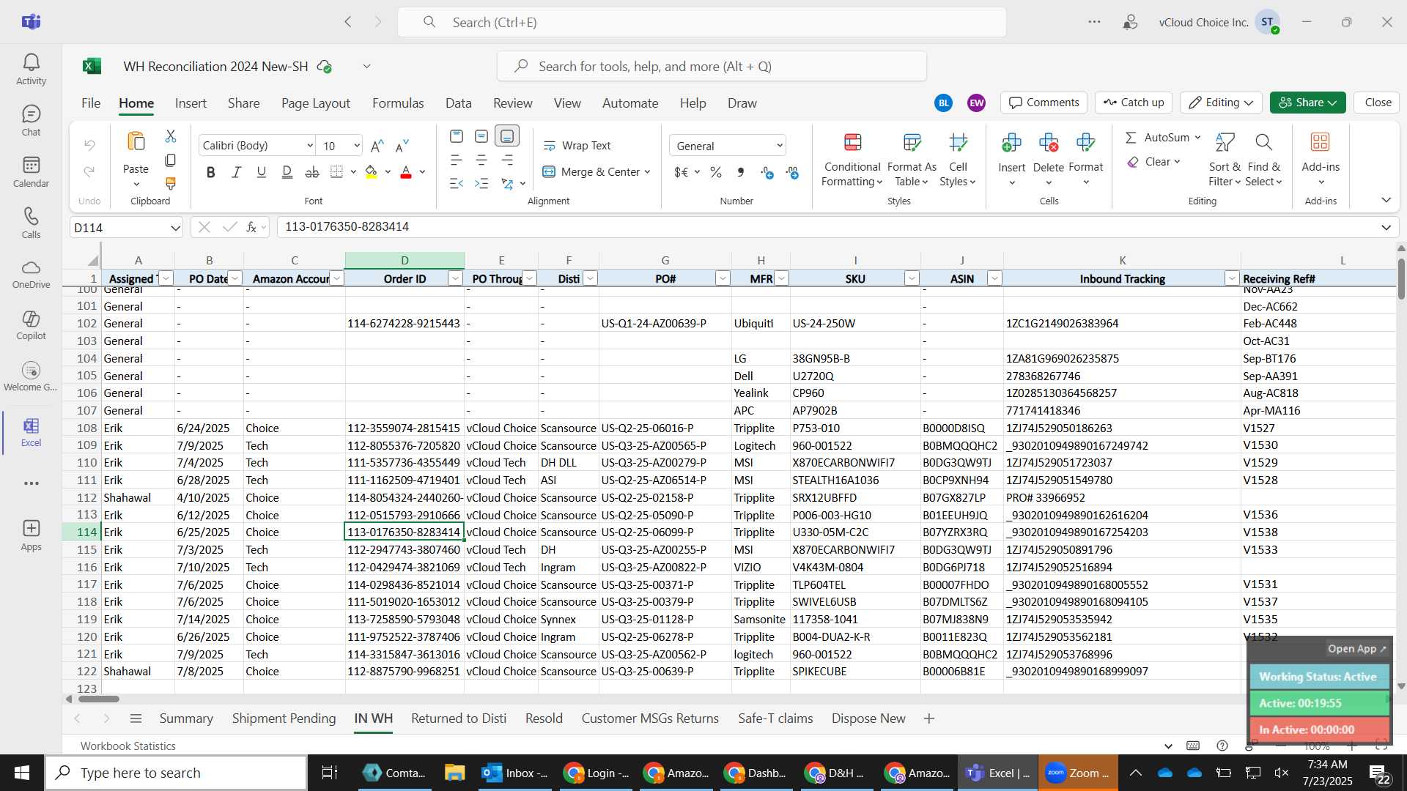Click the Close button beside Share
Image resolution: width=1407 pixels, height=791 pixels.
click(1378, 103)
